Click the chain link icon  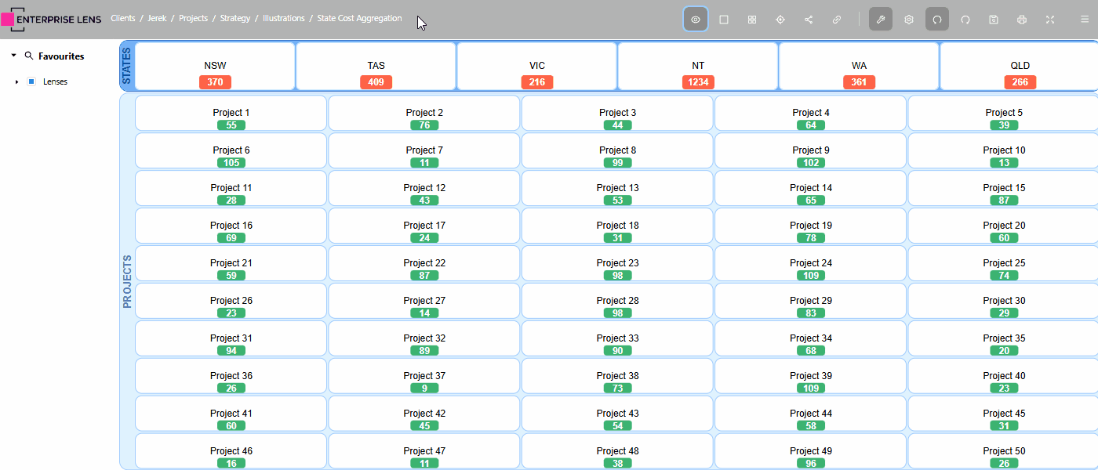click(837, 20)
